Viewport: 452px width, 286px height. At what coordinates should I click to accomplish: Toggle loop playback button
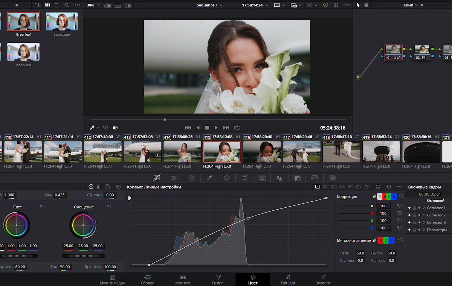click(237, 128)
